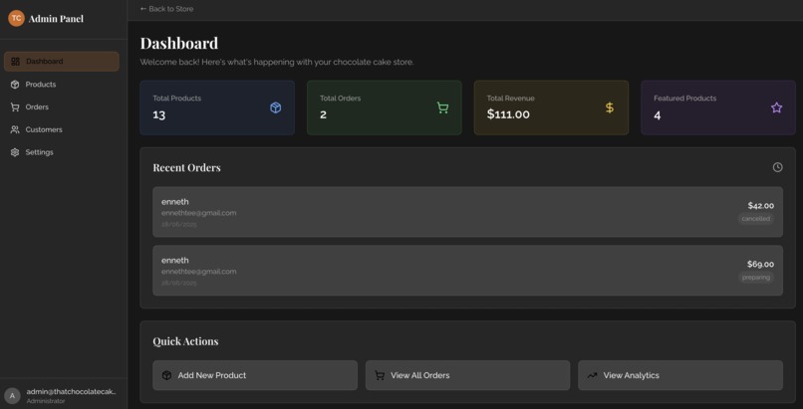Follow the Back to Store link

pyautogui.click(x=167, y=9)
